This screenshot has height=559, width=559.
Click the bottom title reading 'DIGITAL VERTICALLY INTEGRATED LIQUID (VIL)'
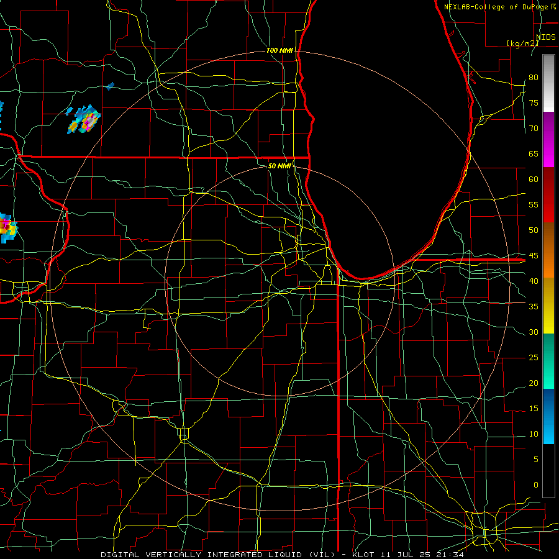pos(219,555)
